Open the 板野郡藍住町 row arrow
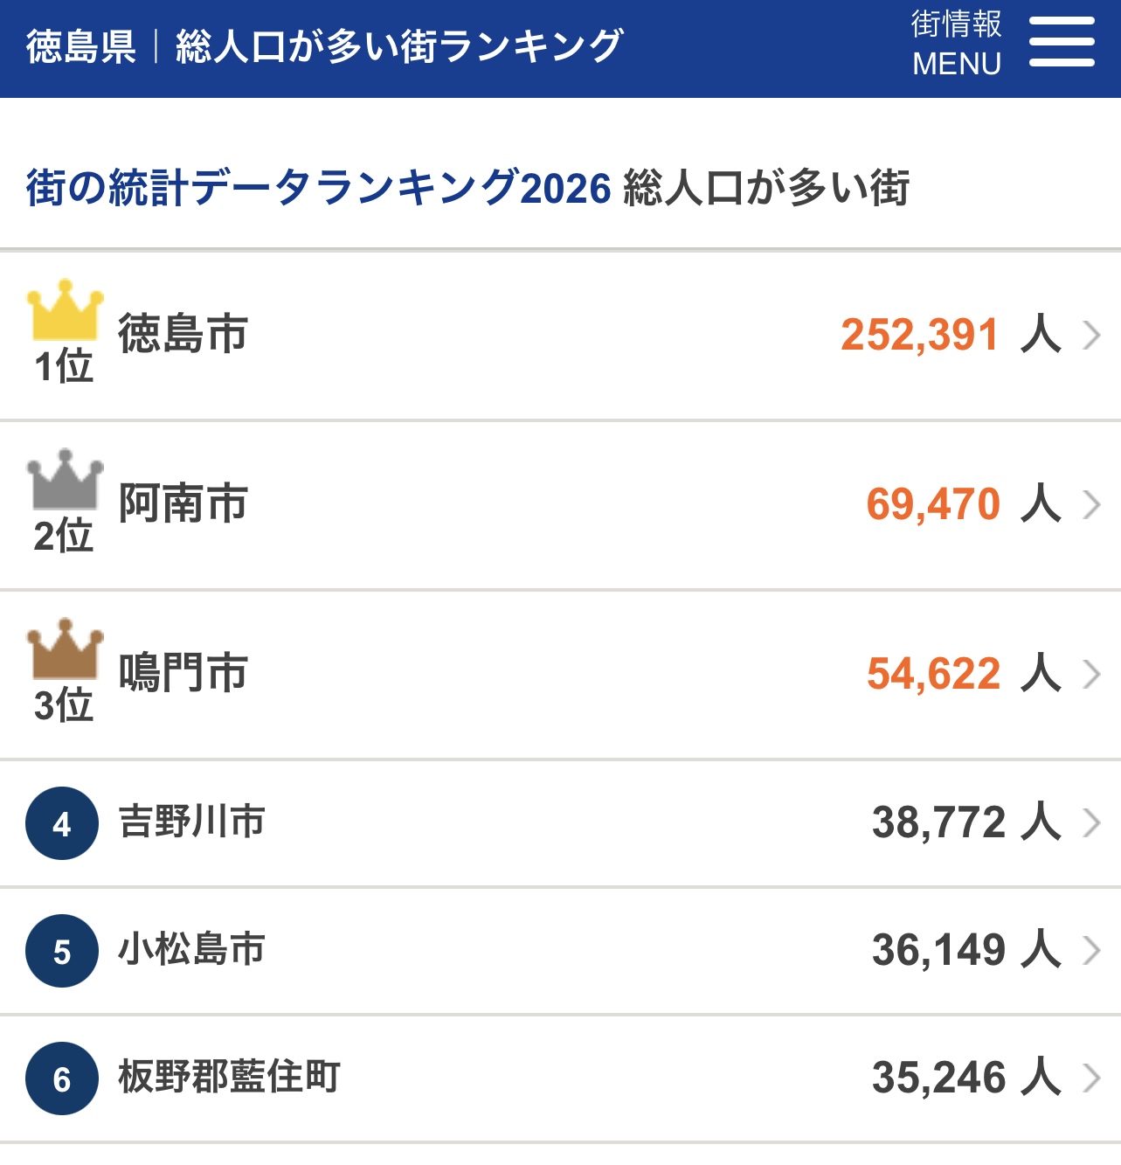Screen dimensions: 1121x1165 coord(1091,1078)
